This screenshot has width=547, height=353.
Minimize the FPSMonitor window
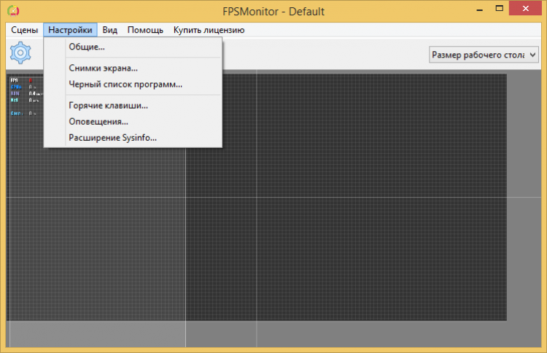480,9
